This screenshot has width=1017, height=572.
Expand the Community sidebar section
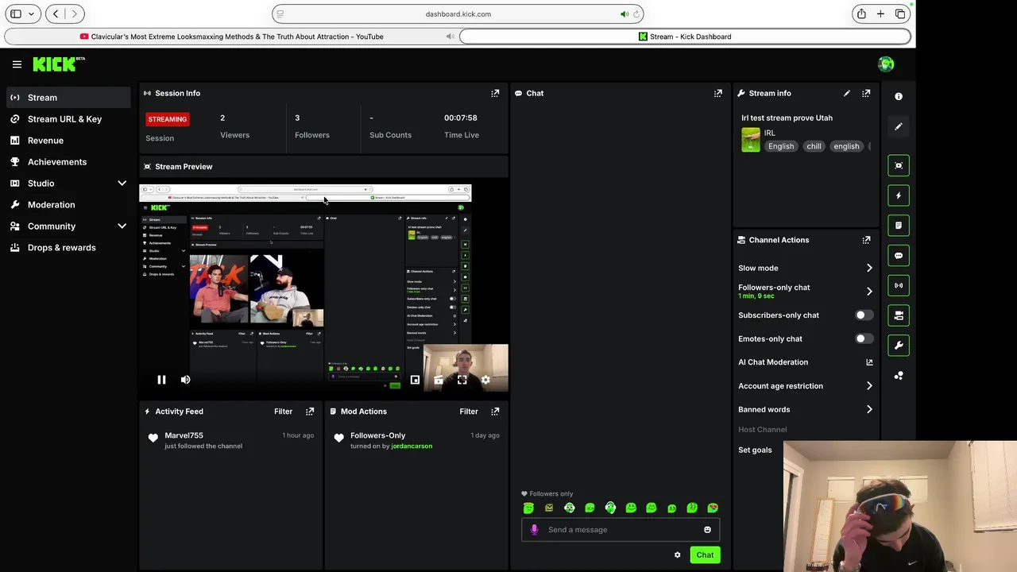[122, 226]
